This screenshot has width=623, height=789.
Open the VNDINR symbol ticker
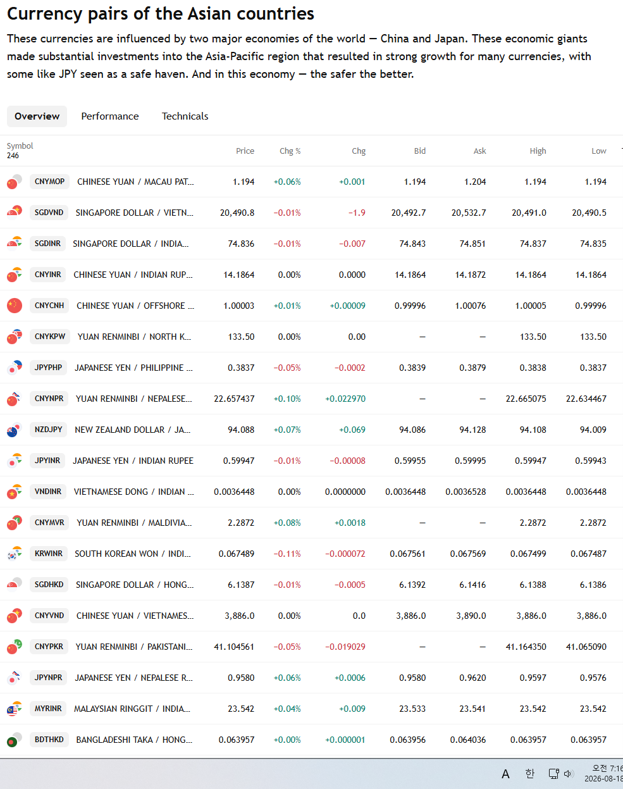click(x=48, y=492)
